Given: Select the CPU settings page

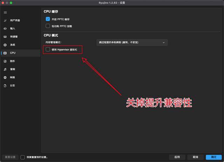Looking at the screenshot, I should coord(21,53).
